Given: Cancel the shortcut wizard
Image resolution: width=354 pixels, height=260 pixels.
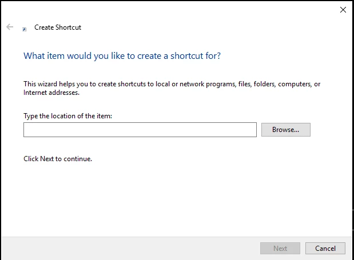Looking at the screenshot, I should click(325, 248).
